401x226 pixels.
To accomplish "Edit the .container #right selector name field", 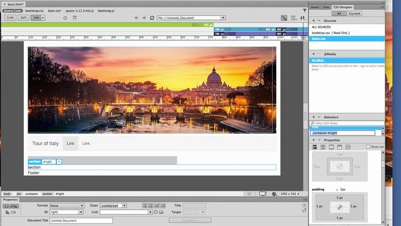I will point(343,133).
